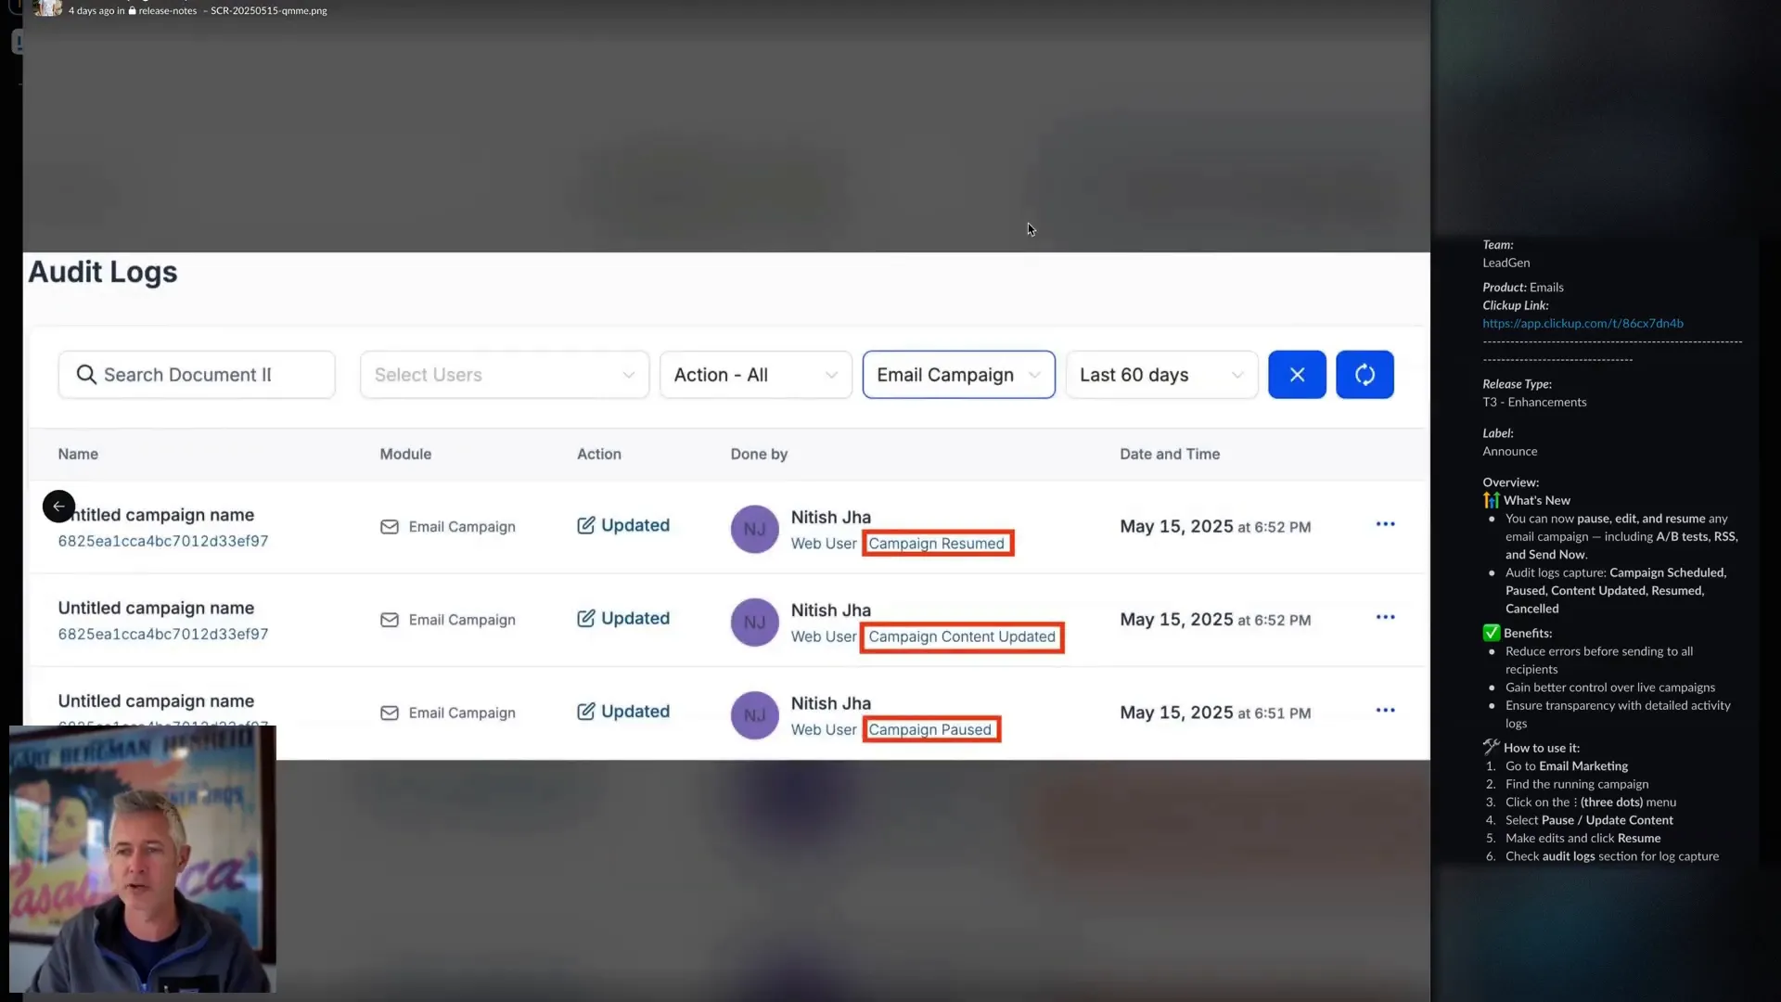Click the Date and Time column header
The height and width of the screenshot is (1002, 1781).
[1170, 454]
